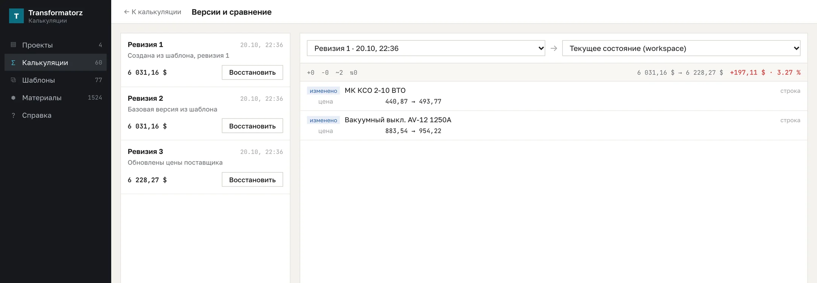Click the row Вакуумный выкл. AV-12 1250A
The width and height of the screenshot is (817, 283).
point(553,125)
